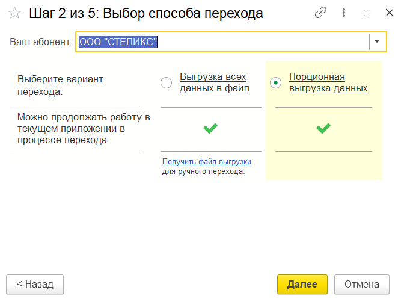The width and height of the screenshot is (404, 302).
Task: Open the Получить файл выгрузки link
Action: (206, 162)
